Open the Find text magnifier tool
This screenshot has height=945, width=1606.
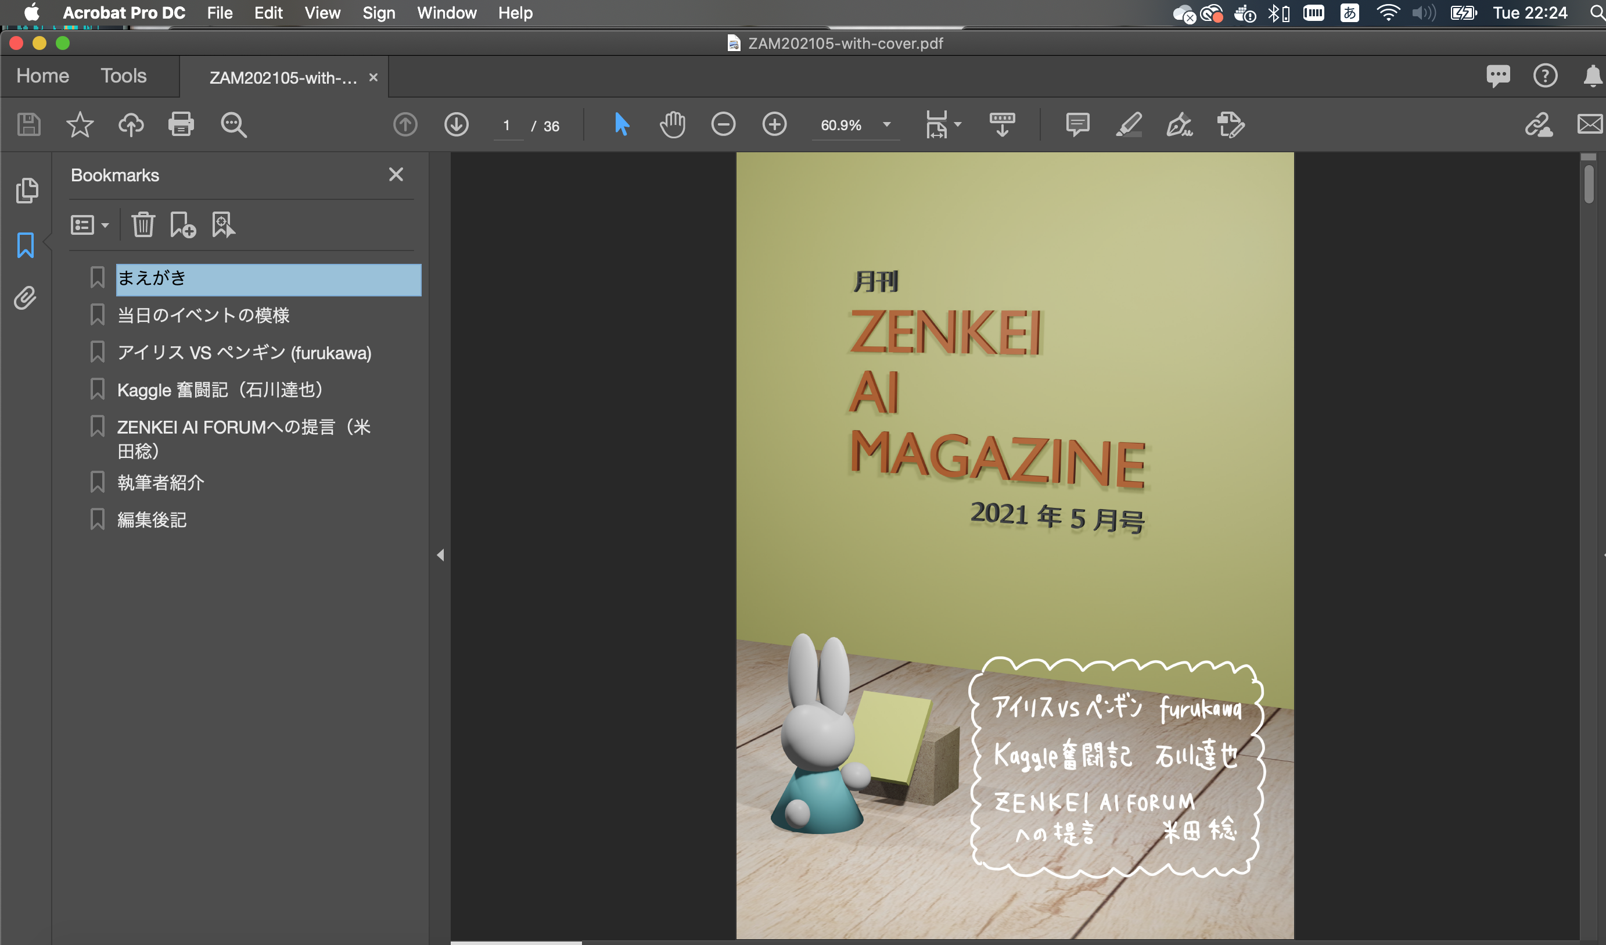tap(233, 124)
